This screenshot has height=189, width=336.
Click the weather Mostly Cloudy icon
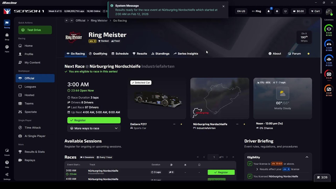[282, 93]
